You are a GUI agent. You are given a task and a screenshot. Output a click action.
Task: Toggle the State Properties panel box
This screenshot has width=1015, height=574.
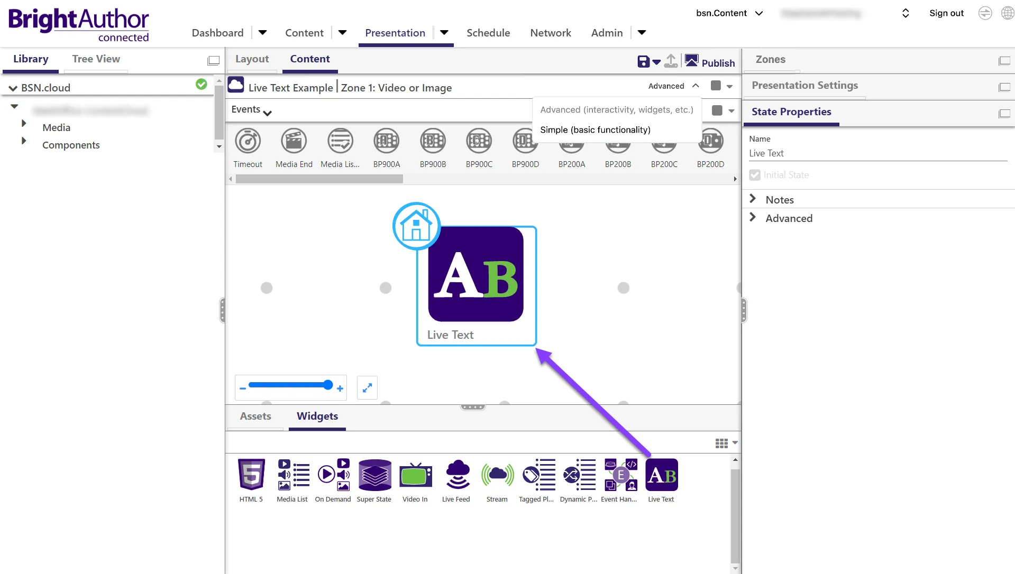(x=1004, y=114)
